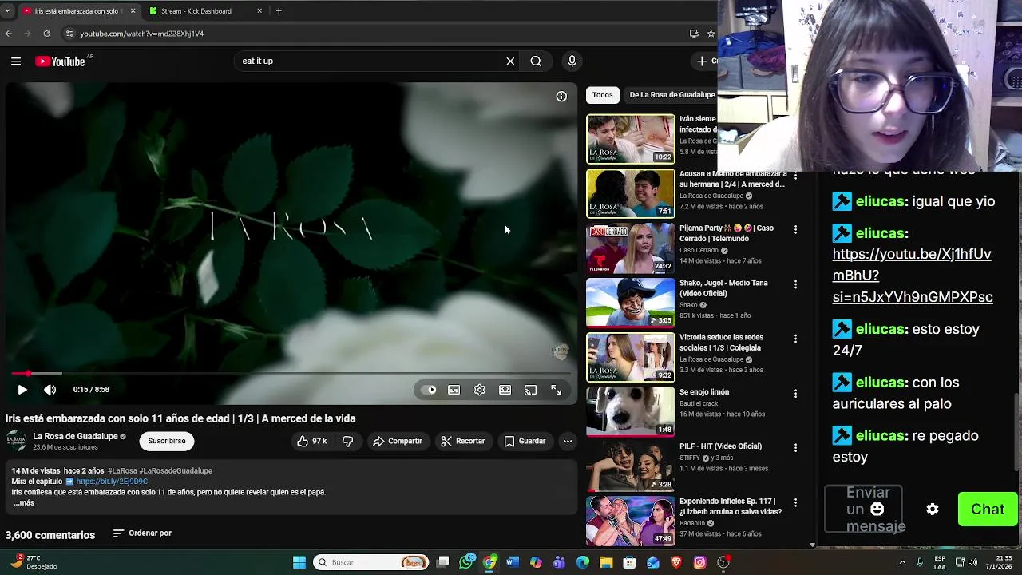Go back in browser history
Screen dimensions: 1022x575
coord(9,34)
